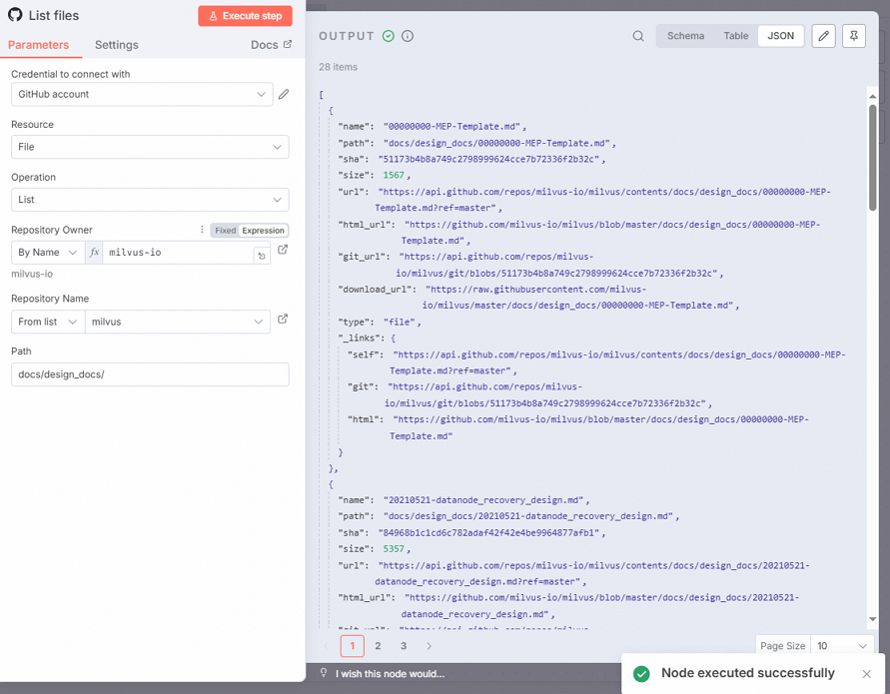This screenshot has height=694, width=890.
Task: Click the Path field with docs/design_docs/
Action: [x=150, y=374]
